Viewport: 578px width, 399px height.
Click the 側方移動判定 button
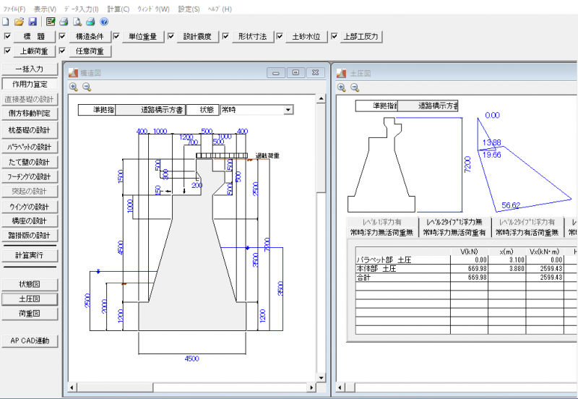click(x=30, y=113)
